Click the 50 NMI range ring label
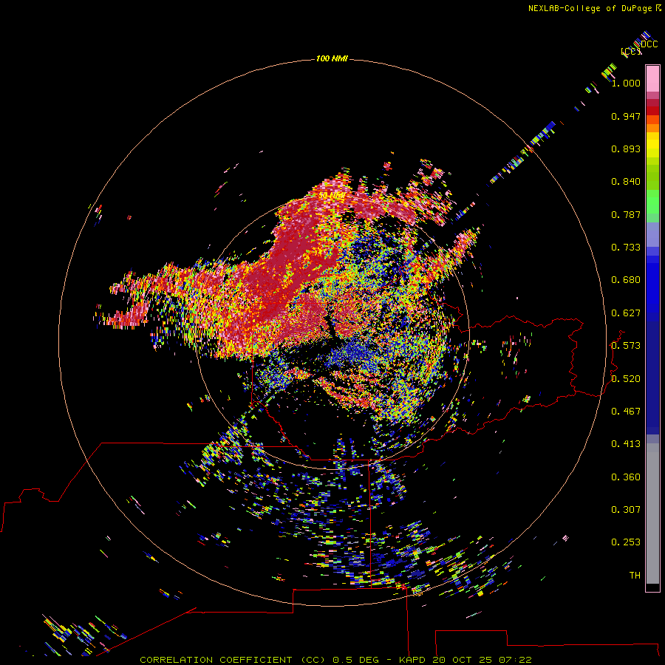Screen dimensions: 665x665 click(x=332, y=196)
